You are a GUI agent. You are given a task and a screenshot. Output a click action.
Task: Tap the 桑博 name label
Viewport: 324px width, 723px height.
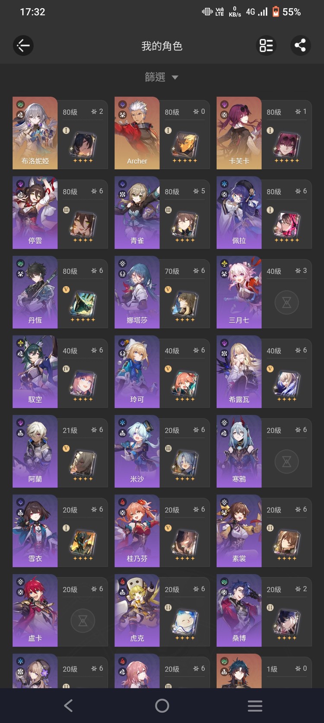[x=239, y=638]
